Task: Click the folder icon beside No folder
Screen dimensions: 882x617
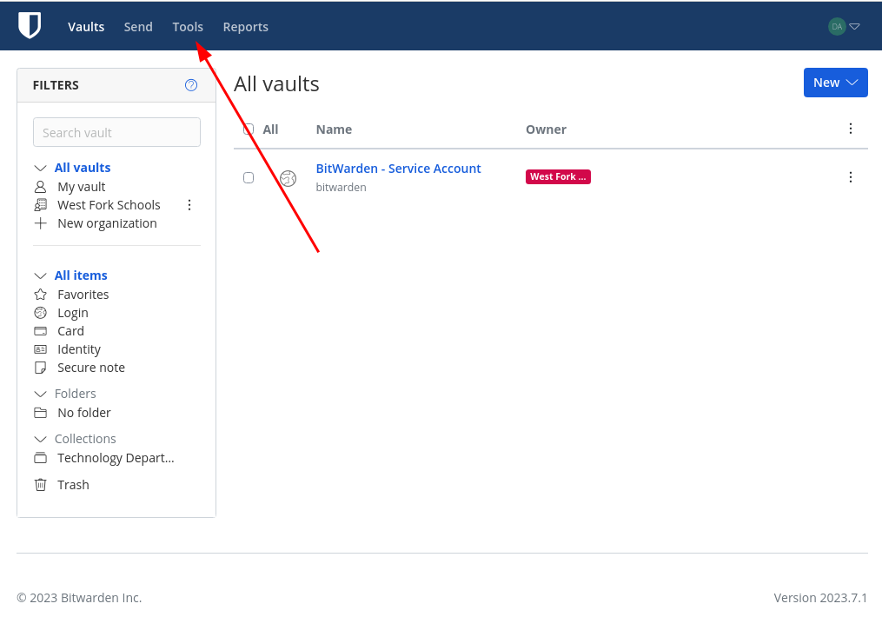Action: point(41,413)
